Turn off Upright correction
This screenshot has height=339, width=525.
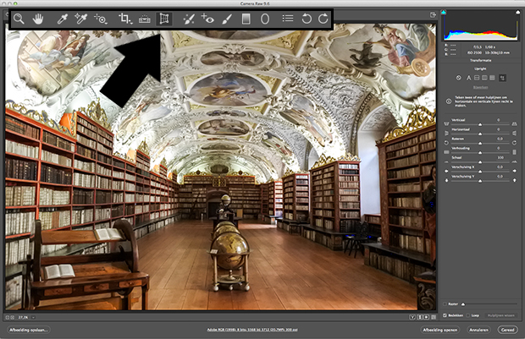click(x=459, y=78)
